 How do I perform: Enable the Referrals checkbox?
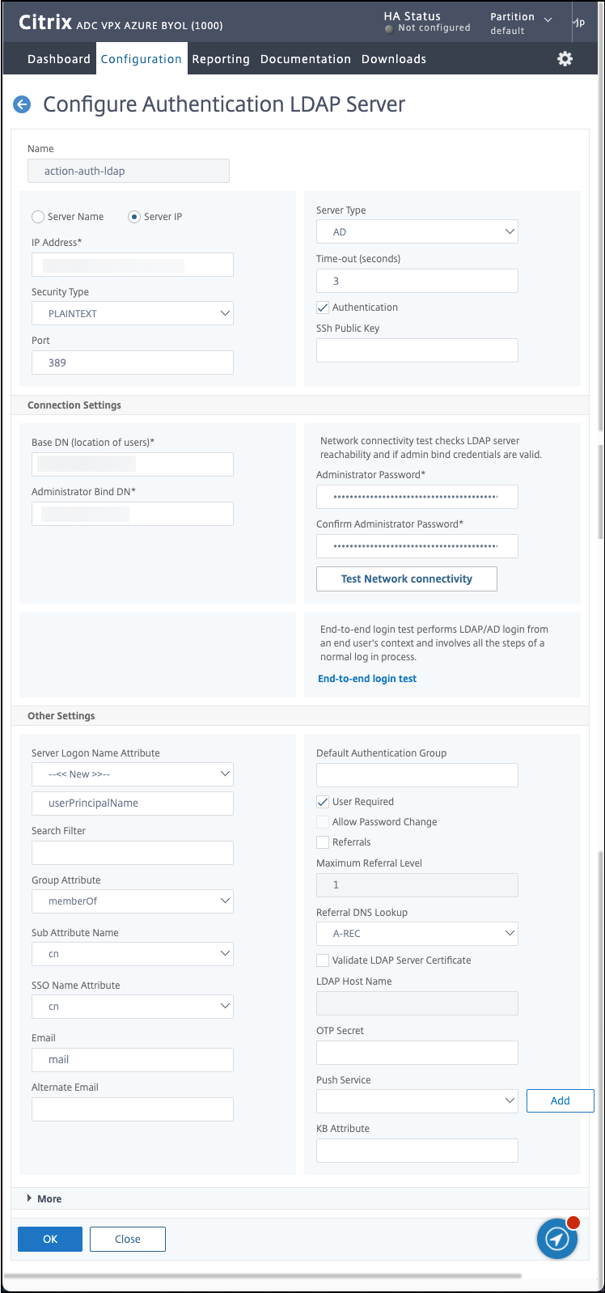(x=323, y=842)
